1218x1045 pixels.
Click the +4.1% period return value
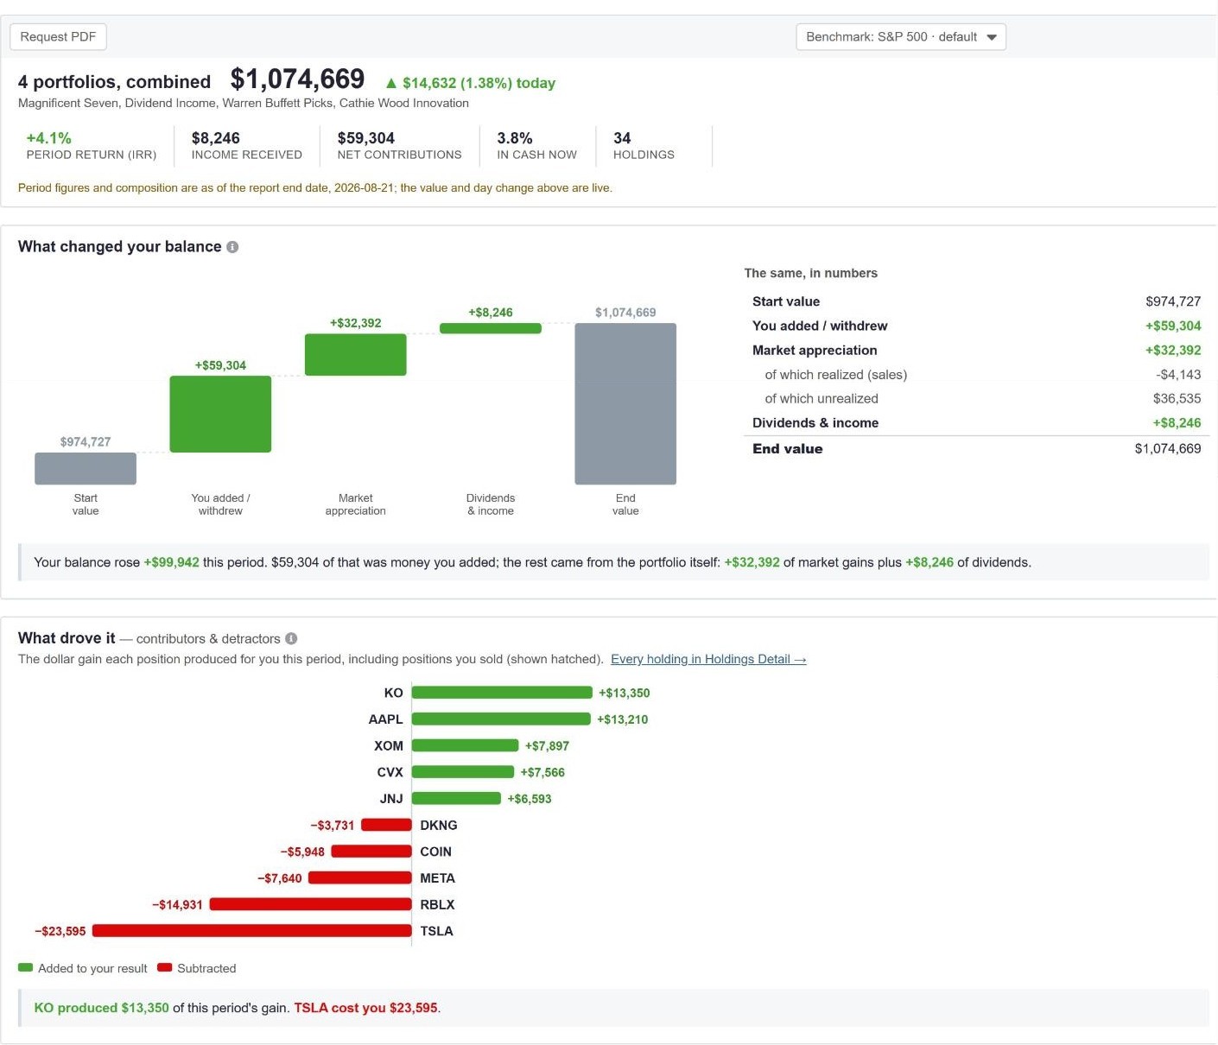(x=49, y=138)
